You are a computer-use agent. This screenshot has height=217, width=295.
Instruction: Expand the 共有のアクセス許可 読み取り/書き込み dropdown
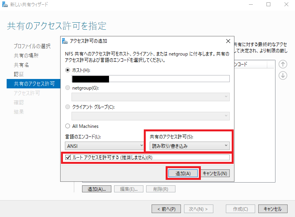click(190, 146)
